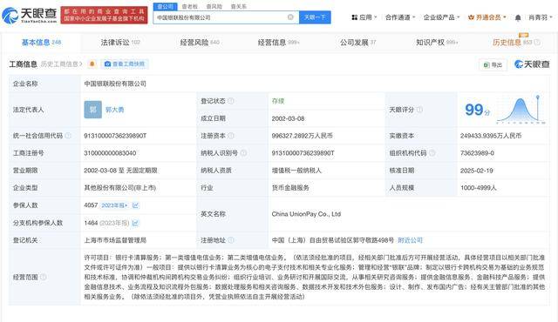Screen dimensions: 558x322
Task: Click the 导出 export button
Action: click(493, 64)
